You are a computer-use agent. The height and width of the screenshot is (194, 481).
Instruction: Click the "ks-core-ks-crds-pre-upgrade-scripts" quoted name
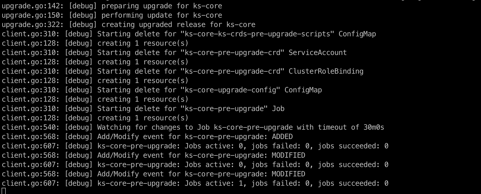pyautogui.click(x=257, y=34)
